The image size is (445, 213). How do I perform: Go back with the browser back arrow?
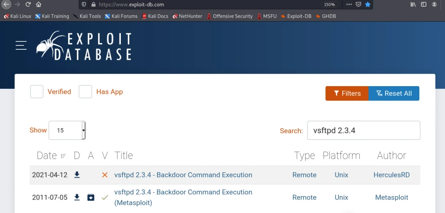[6, 4]
